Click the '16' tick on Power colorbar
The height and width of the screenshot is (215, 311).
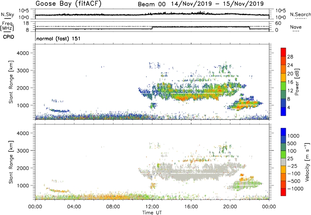pos(290,82)
